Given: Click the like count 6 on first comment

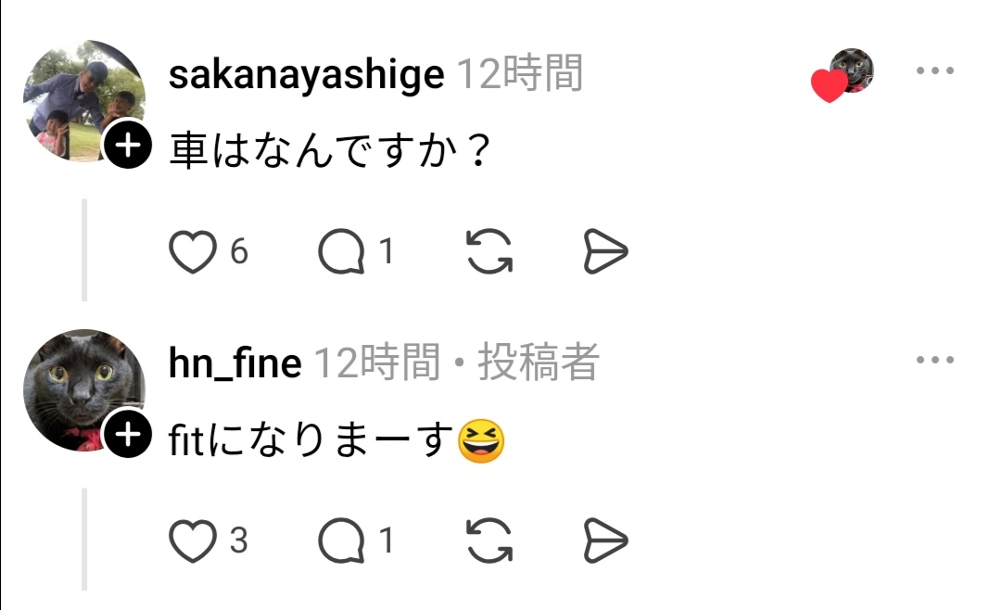Looking at the screenshot, I should pyautogui.click(x=239, y=251).
